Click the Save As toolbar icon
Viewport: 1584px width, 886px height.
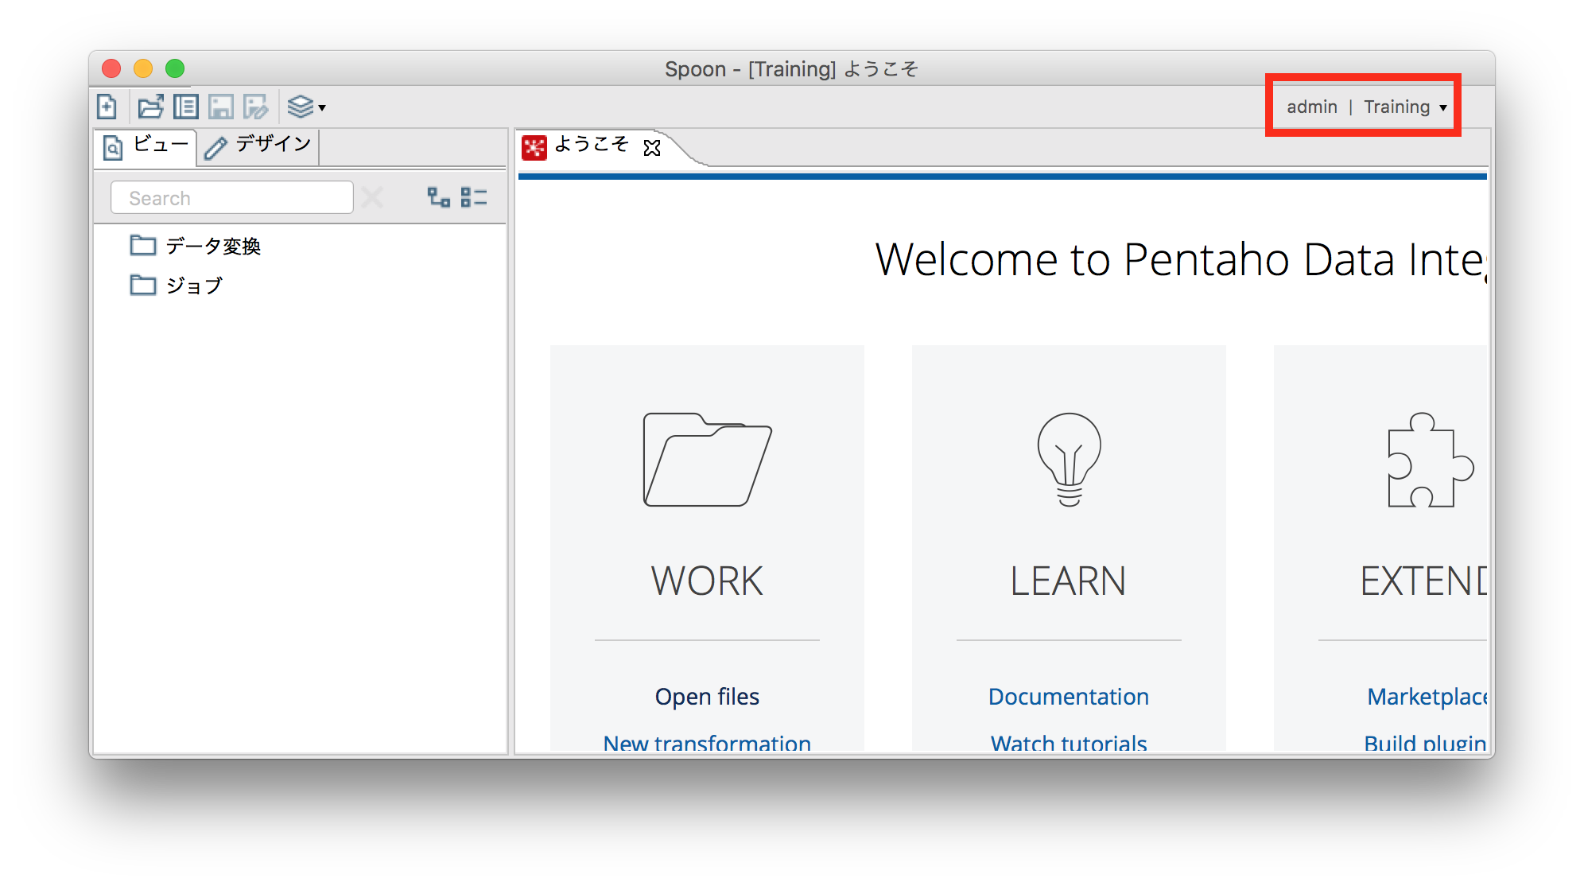(256, 107)
